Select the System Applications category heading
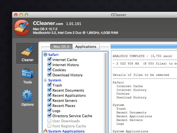The height and width of the screenshot is (133, 177). [66, 131]
